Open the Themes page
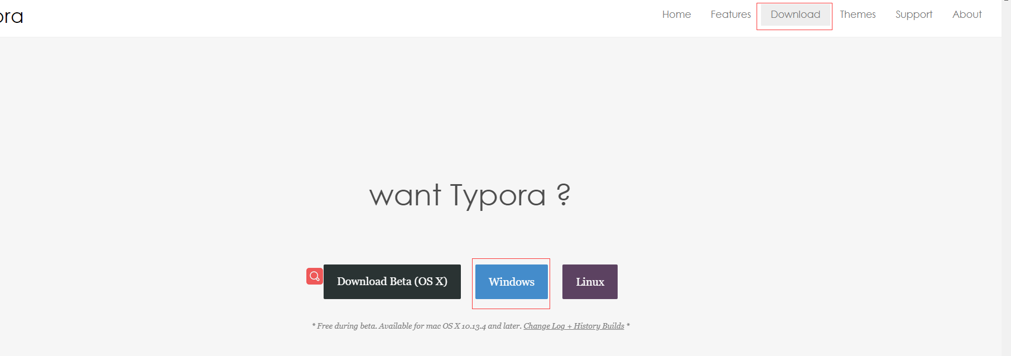This screenshot has height=356, width=1011. (x=858, y=15)
